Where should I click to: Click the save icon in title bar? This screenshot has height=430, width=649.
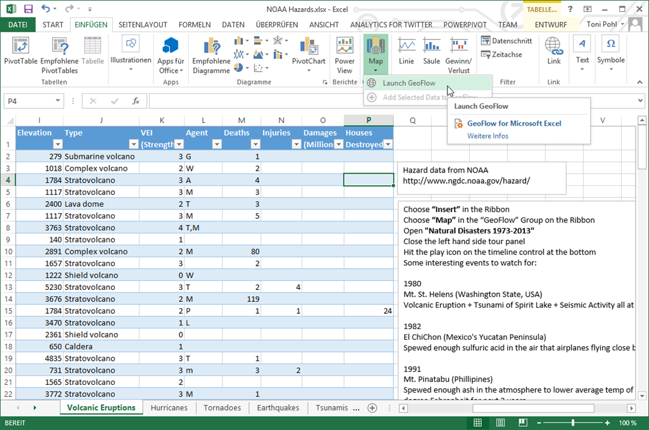29,9
